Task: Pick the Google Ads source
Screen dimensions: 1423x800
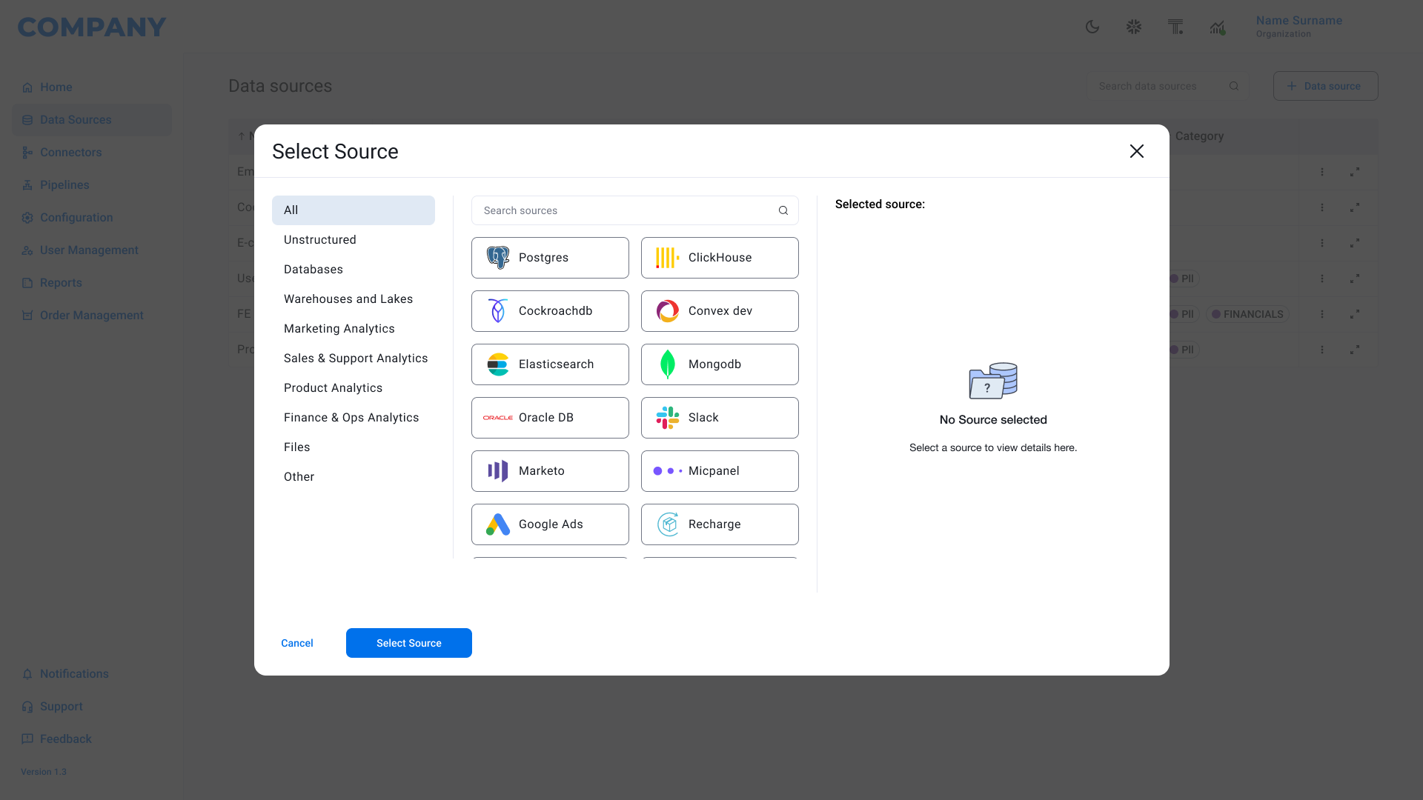Action: tap(549, 524)
